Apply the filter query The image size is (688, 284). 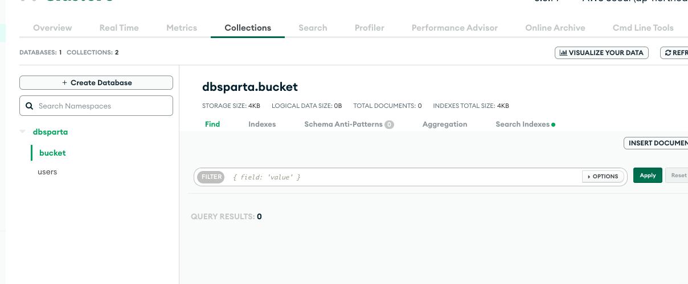pyautogui.click(x=648, y=176)
